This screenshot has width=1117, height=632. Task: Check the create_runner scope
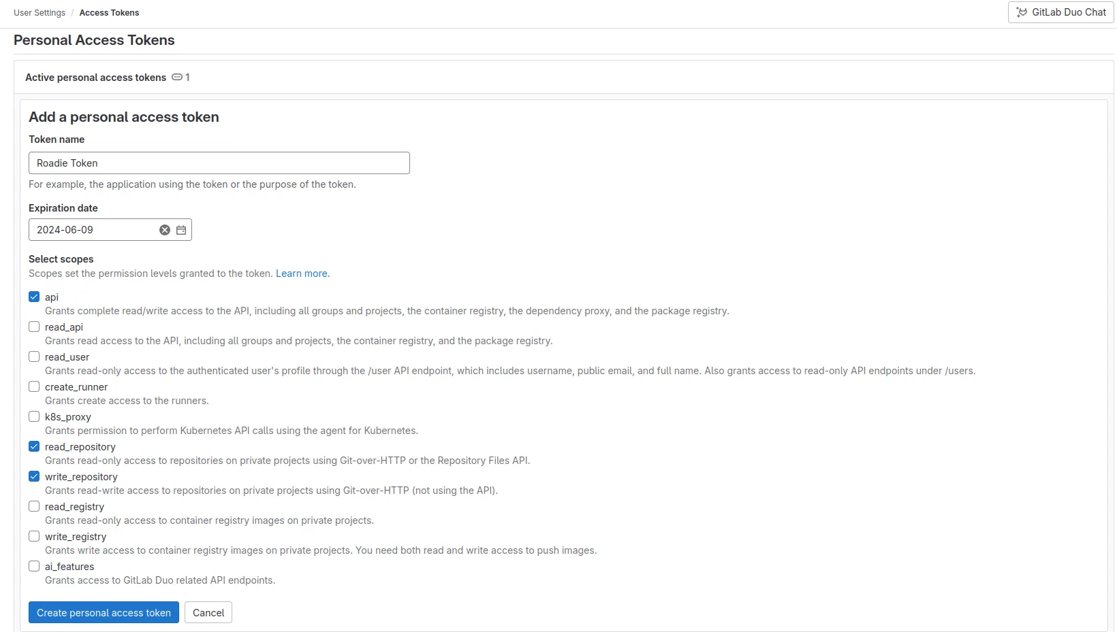[x=33, y=386]
